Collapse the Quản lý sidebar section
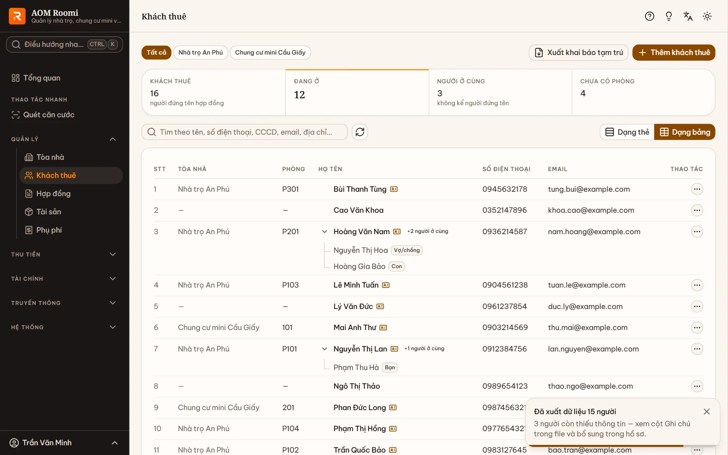728x455 pixels. tap(65, 139)
